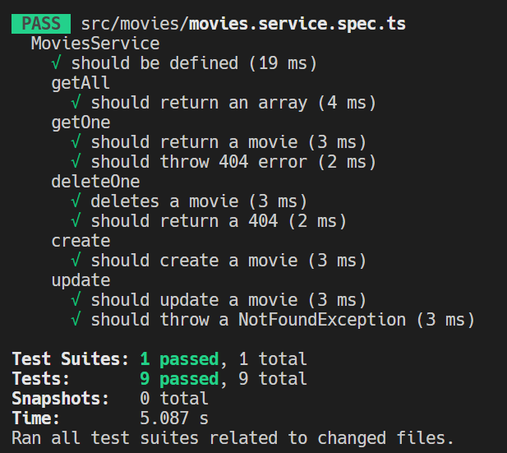Viewport: 507px width, 453px height.
Task: Click checkmark beside 'deletes a movie'
Action: [x=76, y=201]
